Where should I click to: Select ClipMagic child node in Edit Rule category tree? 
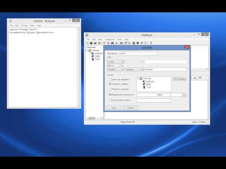(x=150, y=81)
